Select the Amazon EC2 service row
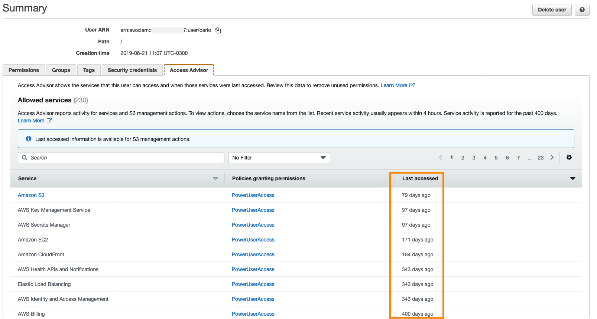Image resolution: width=597 pixels, height=319 pixels. [296, 240]
